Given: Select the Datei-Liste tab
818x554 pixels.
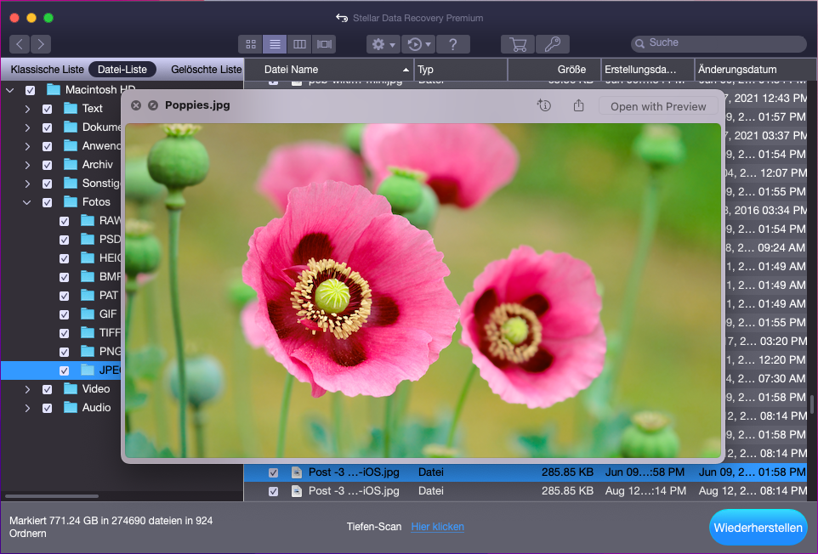Looking at the screenshot, I should coord(122,70).
